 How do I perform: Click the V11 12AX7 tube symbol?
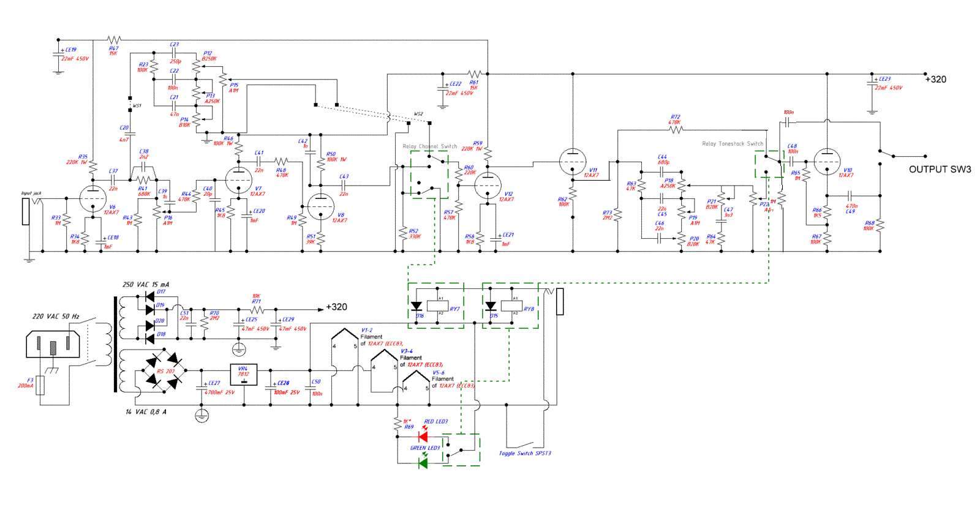(572, 162)
